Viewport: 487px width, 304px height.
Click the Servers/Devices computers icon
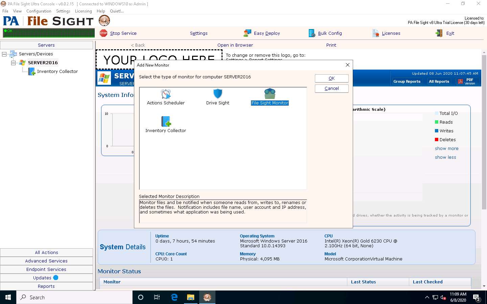pyautogui.click(x=13, y=54)
